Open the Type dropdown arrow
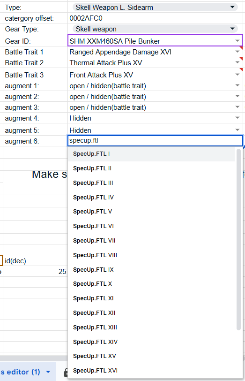The width and height of the screenshot is (245, 381). (x=232, y=7)
